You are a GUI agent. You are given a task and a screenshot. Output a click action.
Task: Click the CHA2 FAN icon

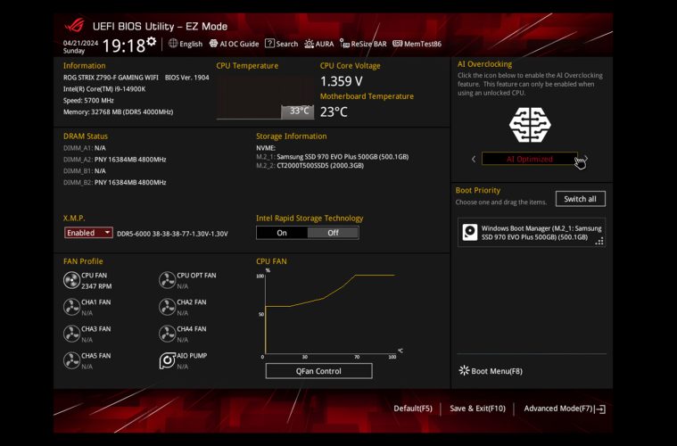(167, 307)
